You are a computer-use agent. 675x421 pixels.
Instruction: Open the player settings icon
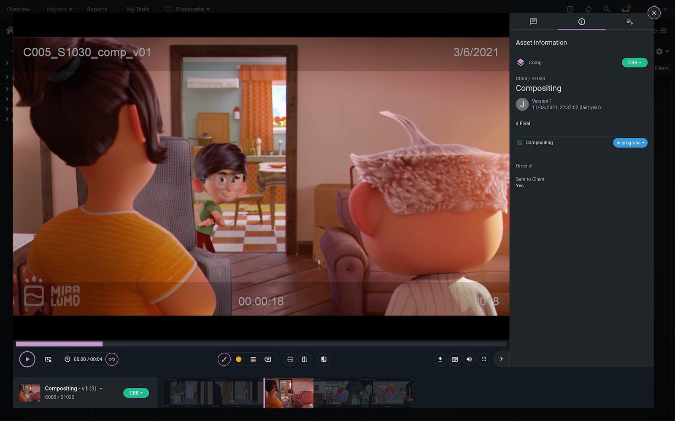tap(48, 359)
